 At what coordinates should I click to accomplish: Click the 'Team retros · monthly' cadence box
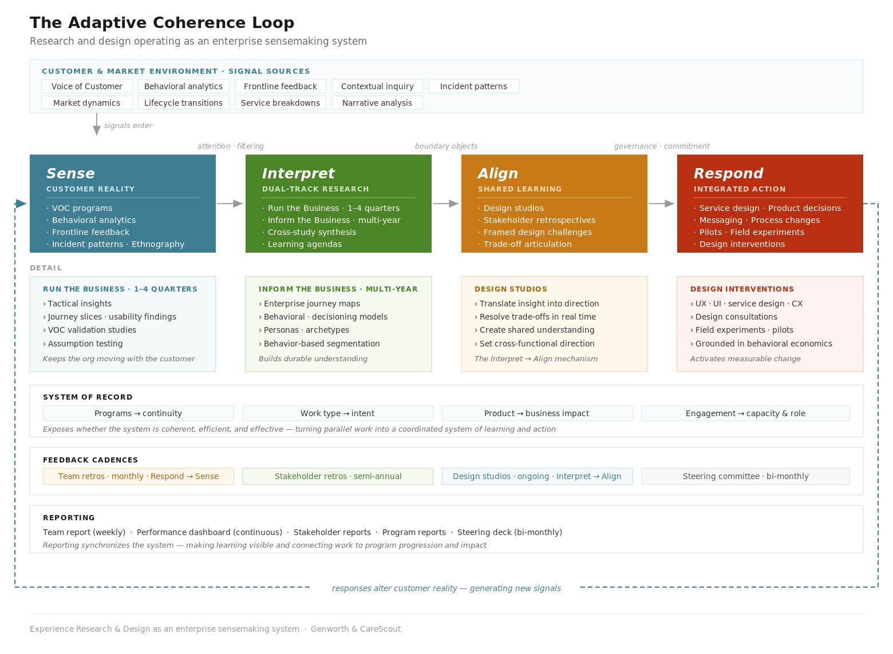tap(139, 476)
